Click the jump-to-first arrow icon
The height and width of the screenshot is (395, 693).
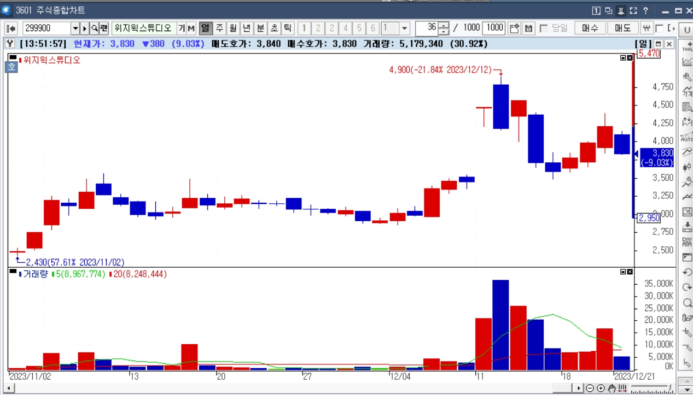[x=11, y=28]
